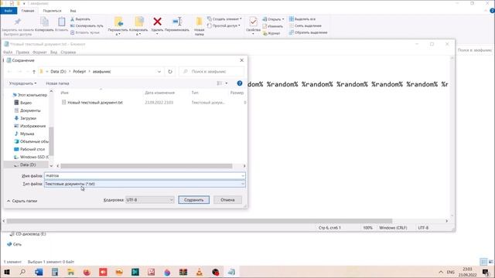Click Вырезать (Cut) in Explorer ribbon
Screen dimensions: 495x278
[x=80, y=19]
